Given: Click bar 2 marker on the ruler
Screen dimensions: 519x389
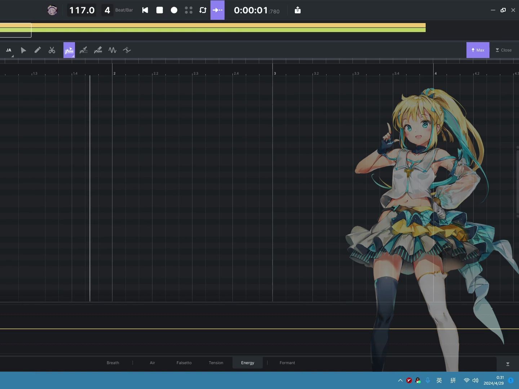Looking at the screenshot, I should point(114,73).
